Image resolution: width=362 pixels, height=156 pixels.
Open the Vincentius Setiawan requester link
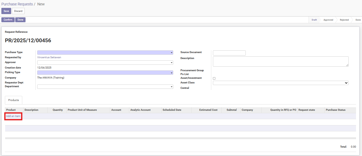point(49,57)
